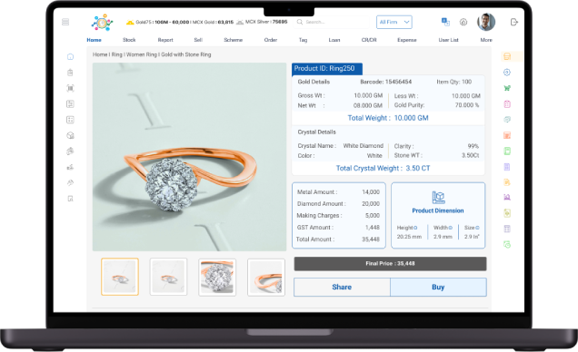Click the 3D box icon in left sidebar
Screen dimensions: 578x352
70,135
